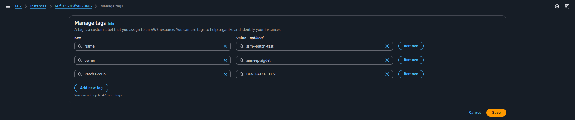
Task: Remove the Patch Group tag
Action: [x=411, y=74]
